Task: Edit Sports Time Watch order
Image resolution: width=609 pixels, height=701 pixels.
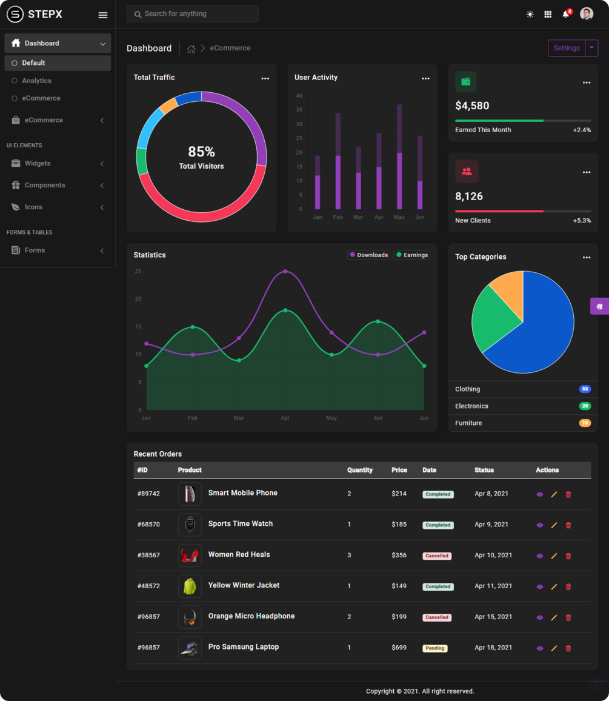Action: (x=554, y=525)
